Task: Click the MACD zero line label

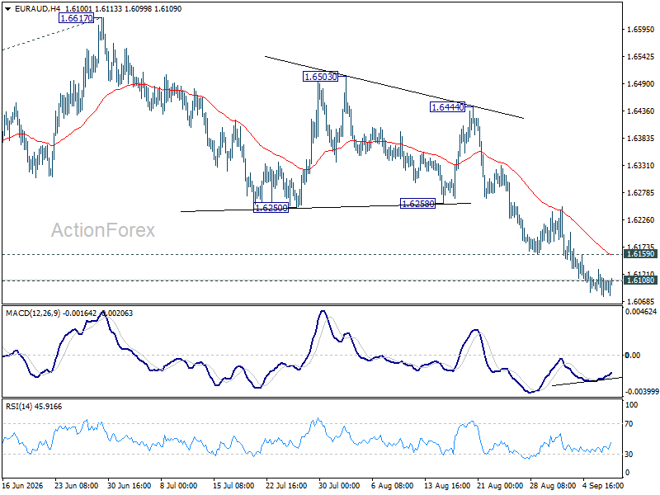Action: (633, 356)
